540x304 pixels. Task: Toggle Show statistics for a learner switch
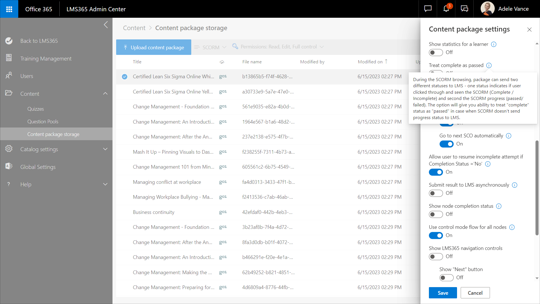(x=436, y=52)
